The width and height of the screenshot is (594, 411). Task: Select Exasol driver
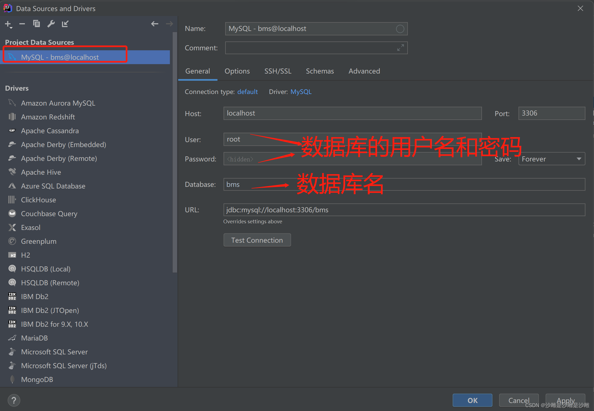[x=85, y=227]
